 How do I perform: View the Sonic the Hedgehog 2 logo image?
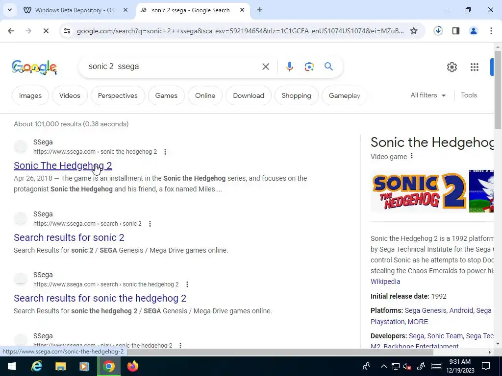[x=419, y=191]
